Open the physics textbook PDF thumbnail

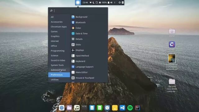(x=172, y=58)
